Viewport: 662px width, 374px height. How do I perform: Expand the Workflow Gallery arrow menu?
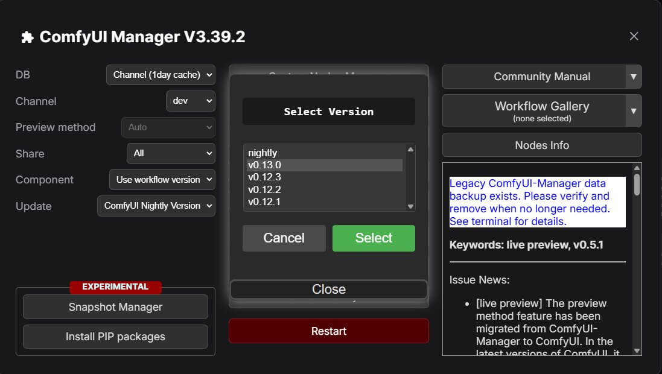pyautogui.click(x=633, y=111)
